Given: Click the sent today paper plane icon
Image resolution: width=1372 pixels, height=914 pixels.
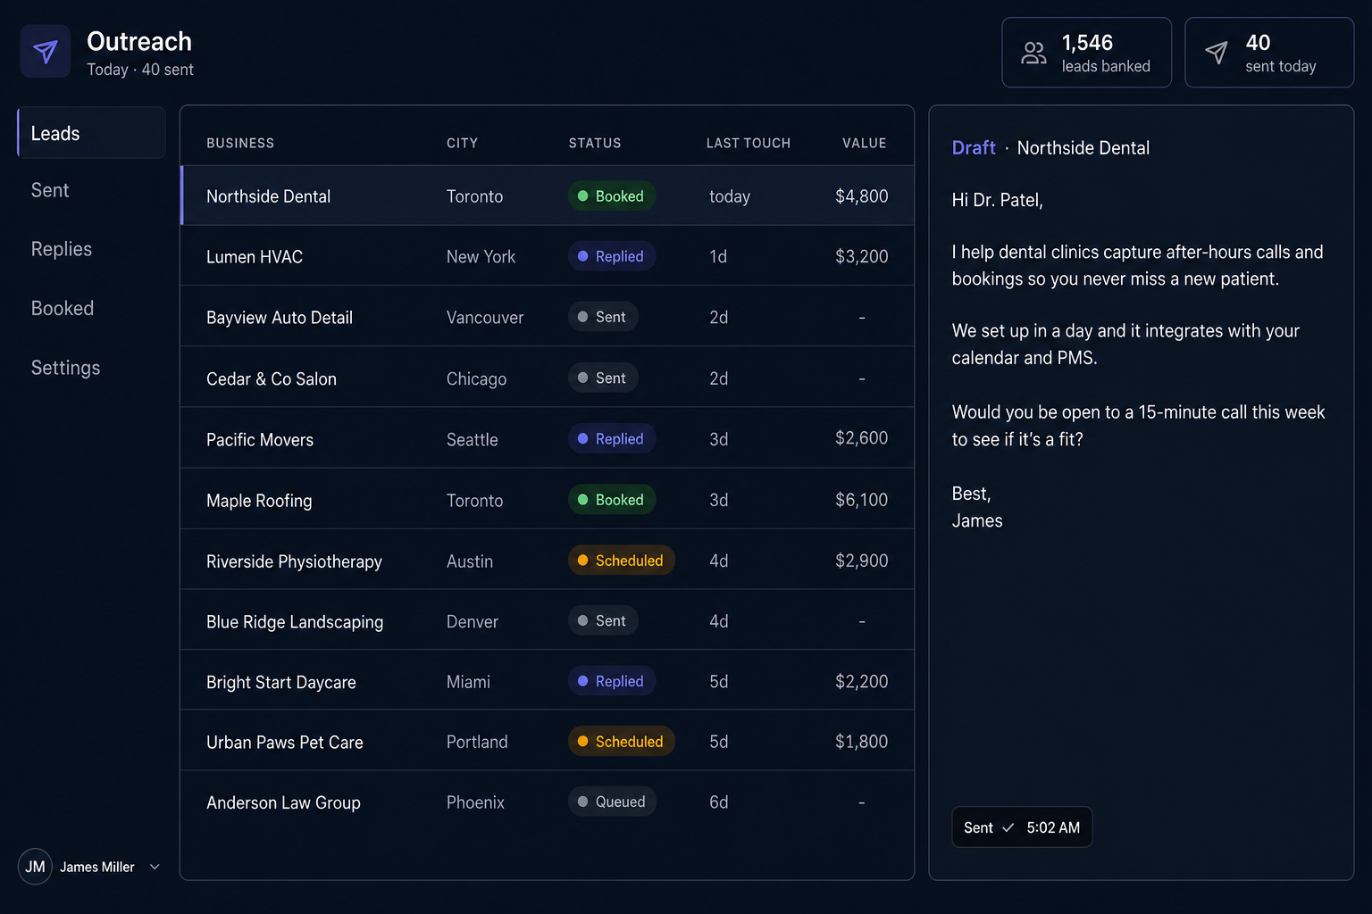Looking at the screenshot, I should [x=1217, y=53].
